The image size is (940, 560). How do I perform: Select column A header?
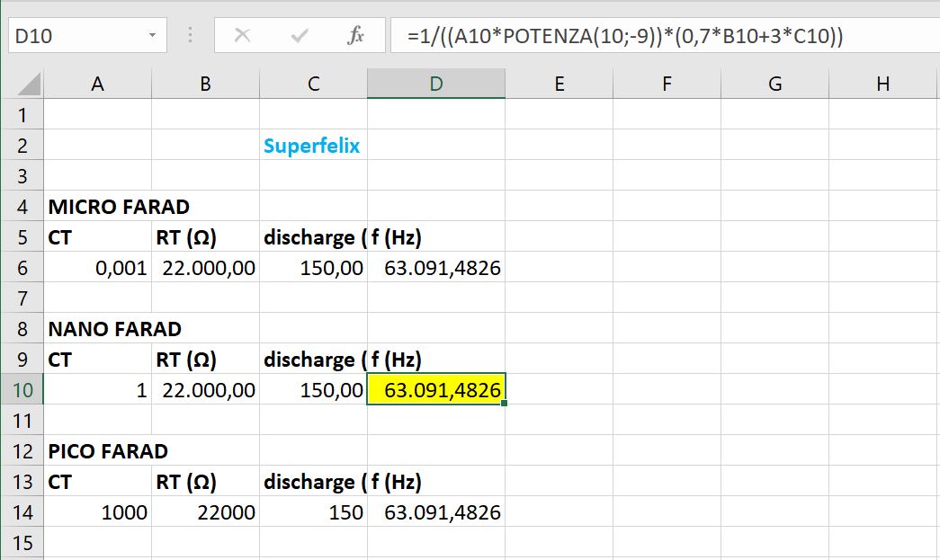[97, 84]
